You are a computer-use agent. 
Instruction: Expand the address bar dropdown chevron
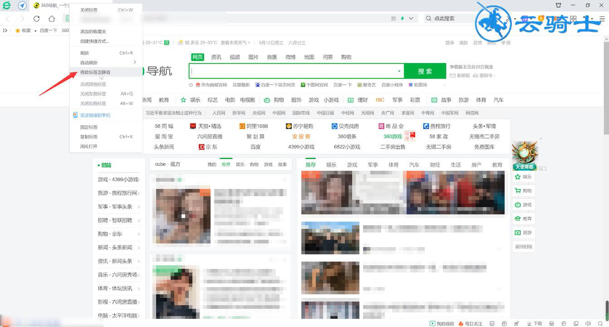[x=411, y=19]
